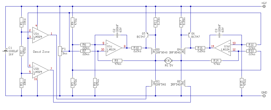Image resolution: width=271 pixels, height=110 pixels.
Task: Select resistor R11
Action: click(x=155, y=22)
